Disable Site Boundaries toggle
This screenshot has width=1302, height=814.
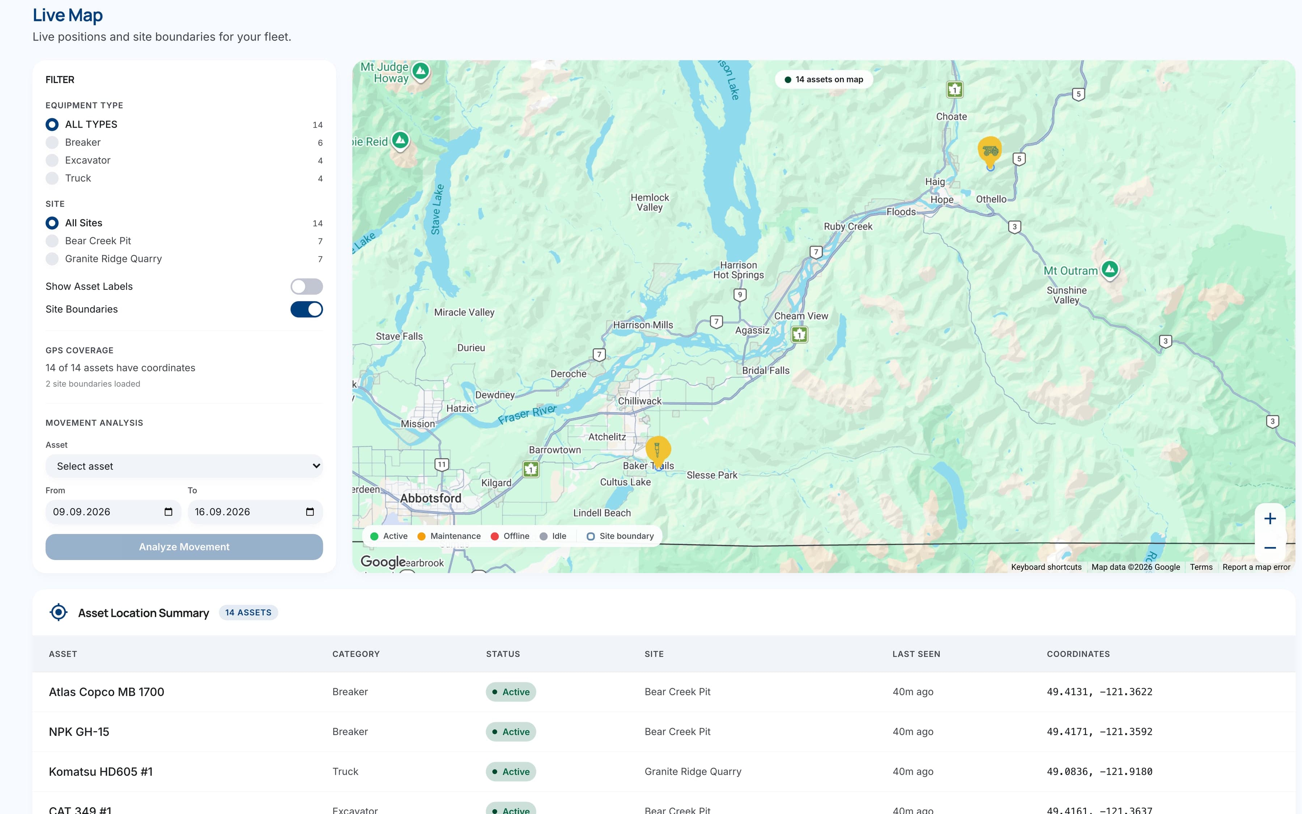[307, 309]
